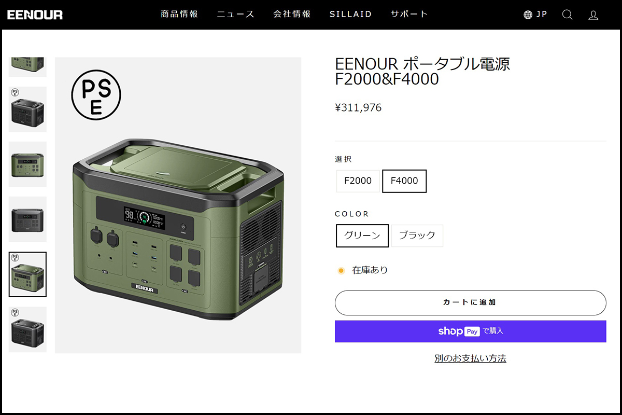Buy with the Shop Pay button

pyautogui.click(x=471, y=331)
